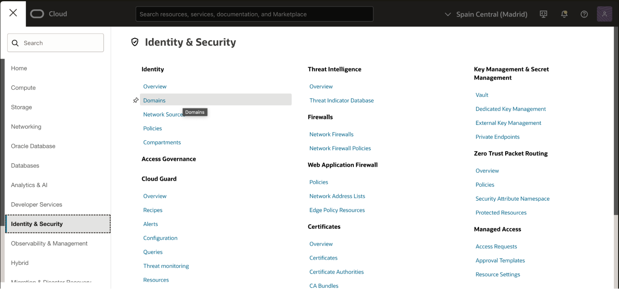Click the magnifier icon in menu search
The width and height of the screenshot is (619, 289).
coord(15,43)
